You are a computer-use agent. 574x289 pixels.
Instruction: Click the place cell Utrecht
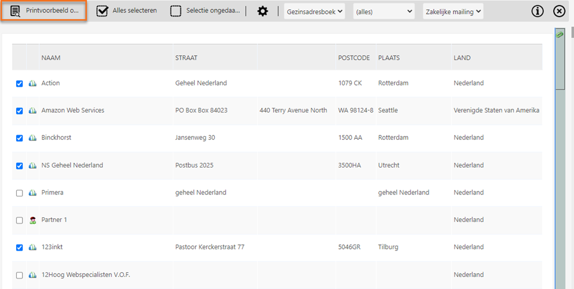pos(389,165)
